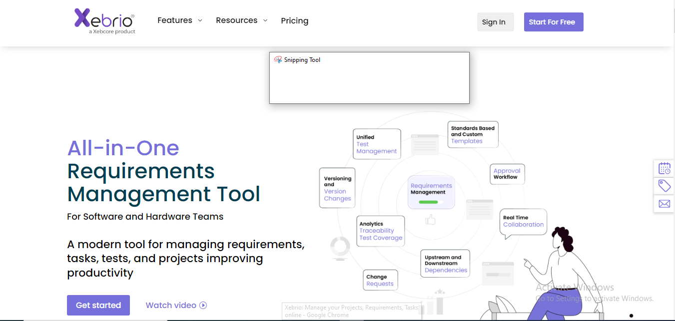Click the Xebrio logo
Image resolution: width=675 pixels, height=321 pixels.
[104, 20]
